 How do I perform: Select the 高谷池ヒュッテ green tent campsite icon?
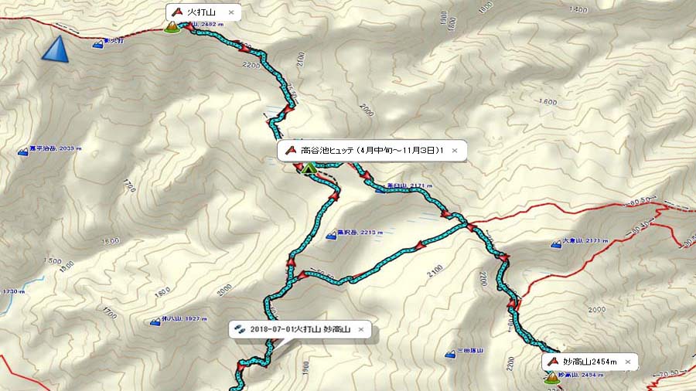[309, 168]
